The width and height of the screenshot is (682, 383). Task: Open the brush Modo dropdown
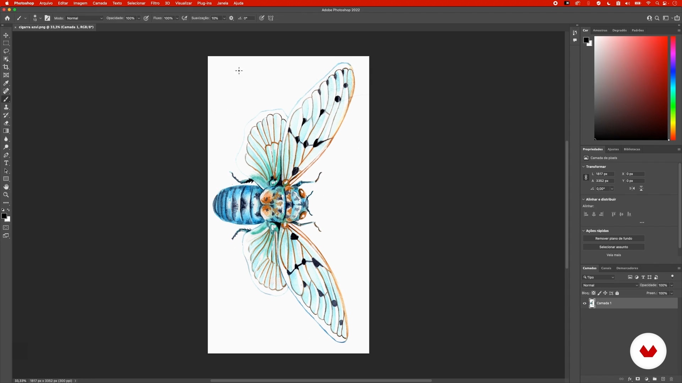pos(85,18)
